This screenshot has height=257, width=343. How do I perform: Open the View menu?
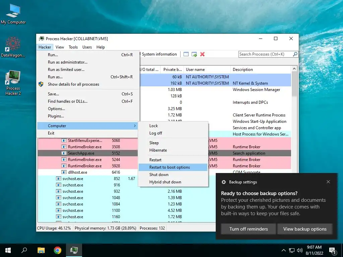click(60, 47)
